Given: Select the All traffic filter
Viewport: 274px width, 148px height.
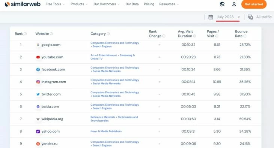Looking at the screenshot, I should [264, 17].
